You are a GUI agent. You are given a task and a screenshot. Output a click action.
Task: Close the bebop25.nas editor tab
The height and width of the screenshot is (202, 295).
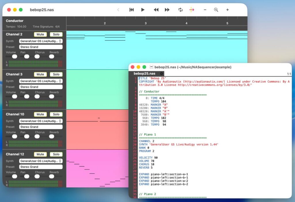click(161, 74)
